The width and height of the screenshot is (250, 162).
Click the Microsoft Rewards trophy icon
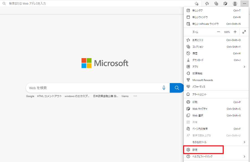coord(188,80)
